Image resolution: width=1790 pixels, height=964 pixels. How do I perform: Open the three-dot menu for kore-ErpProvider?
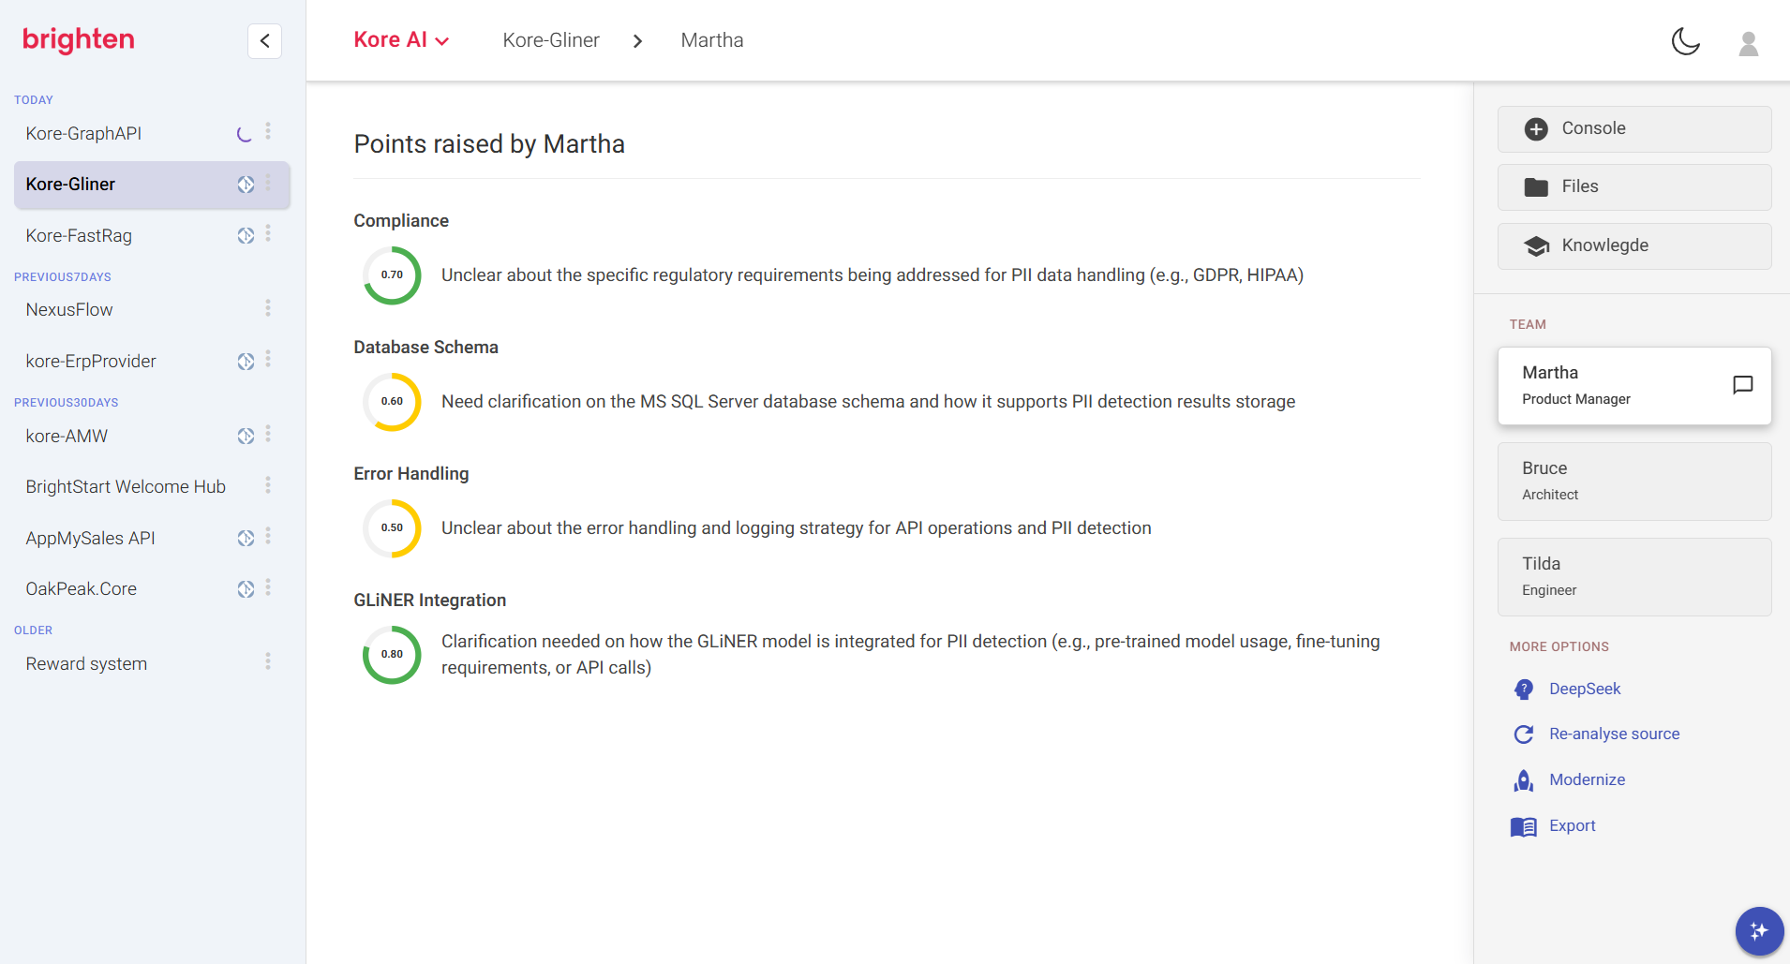(268, 359)
